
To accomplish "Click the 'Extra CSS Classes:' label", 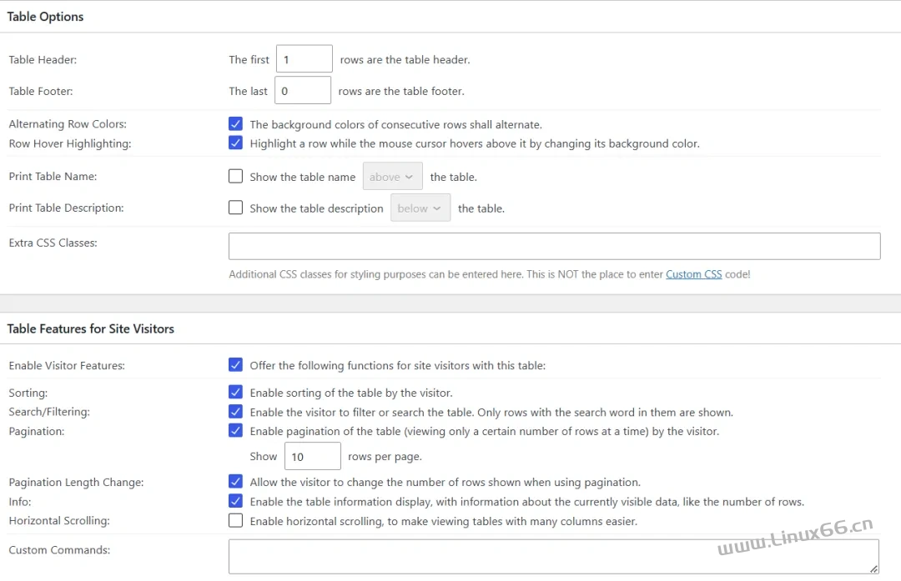I will click(x=53, y=243).
